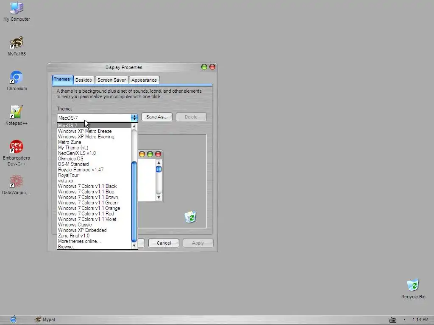This screenshot has width=434, height=325.
Task: Click the Mypal taskbar button
Action: (45, 320)
